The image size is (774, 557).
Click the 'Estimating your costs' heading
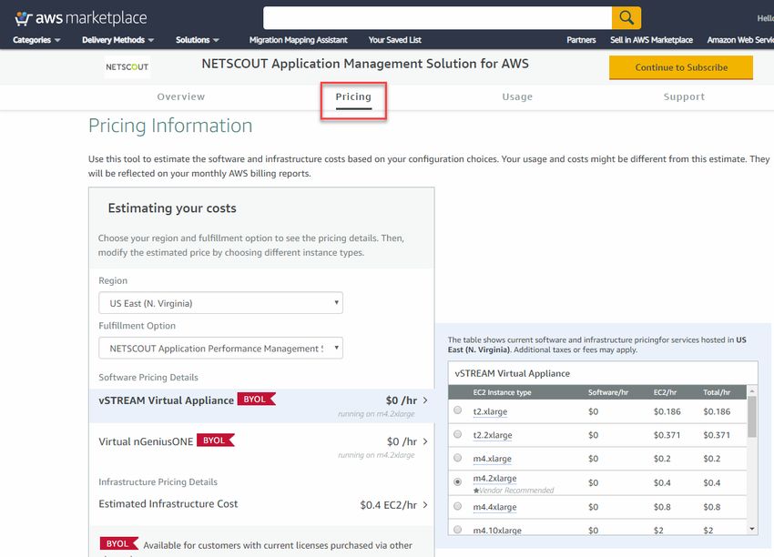point(172,208)
